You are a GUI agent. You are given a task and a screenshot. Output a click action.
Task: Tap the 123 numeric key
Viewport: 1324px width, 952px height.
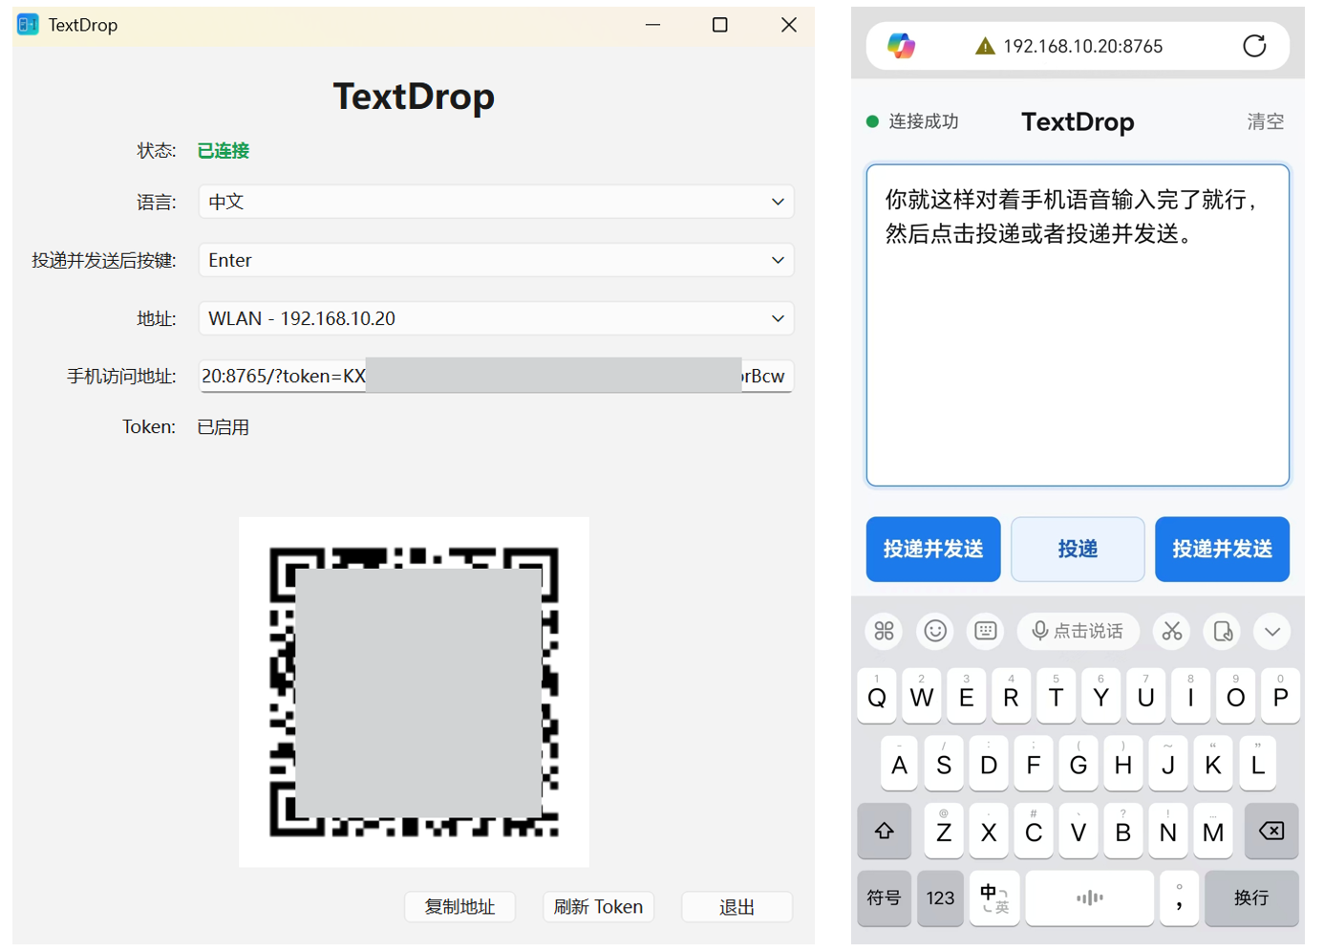coord(940,898)
